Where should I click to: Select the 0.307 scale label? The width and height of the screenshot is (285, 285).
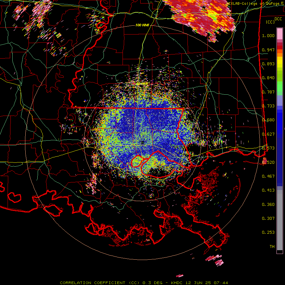[x=268, y=218]
